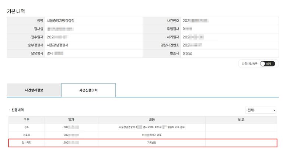Toggle the 나의사건등록 switch
Screen dimensions: 283x151
[267, 64]
